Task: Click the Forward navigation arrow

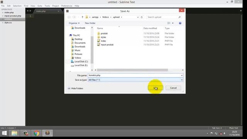Action: [74, 17]
